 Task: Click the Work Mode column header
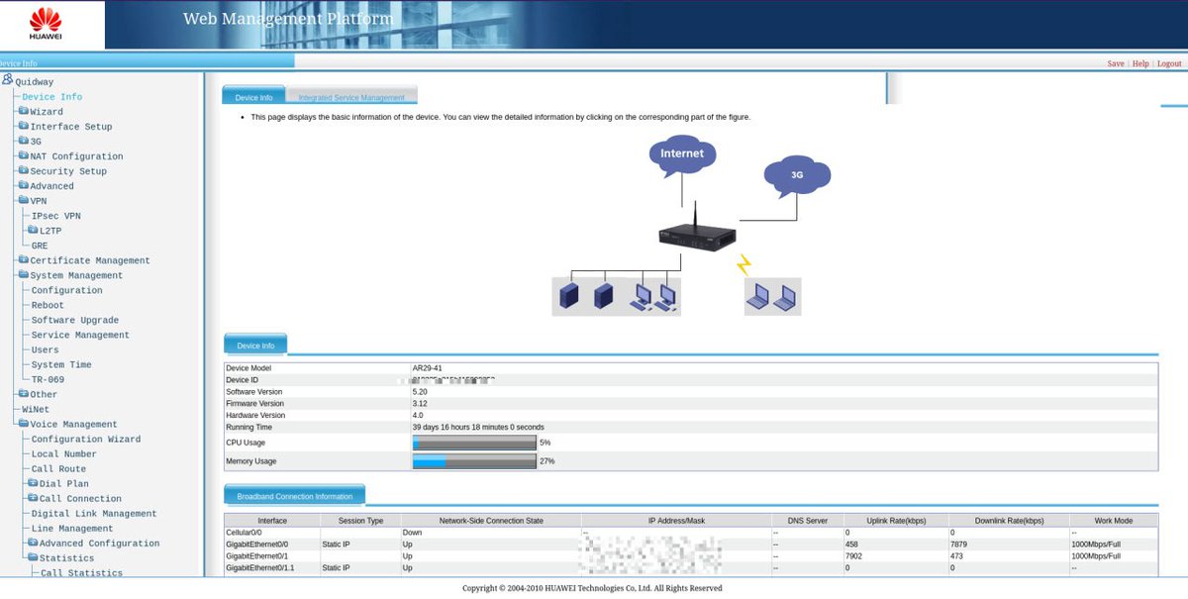coord(1114,520)
